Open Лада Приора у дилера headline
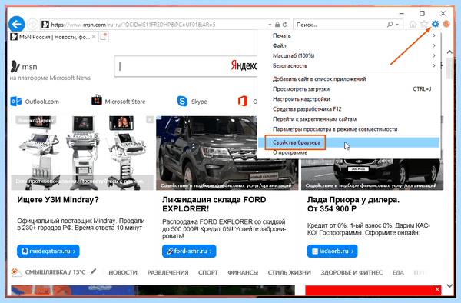461x303 pixels. [353, 204]
